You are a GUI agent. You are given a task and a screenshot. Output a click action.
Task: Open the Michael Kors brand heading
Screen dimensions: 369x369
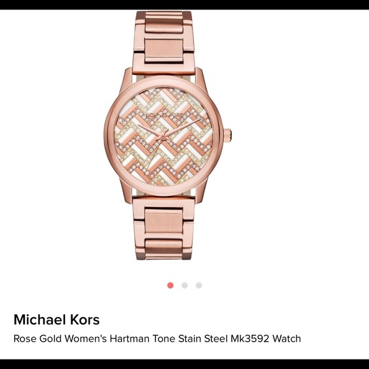pos(57,319)
